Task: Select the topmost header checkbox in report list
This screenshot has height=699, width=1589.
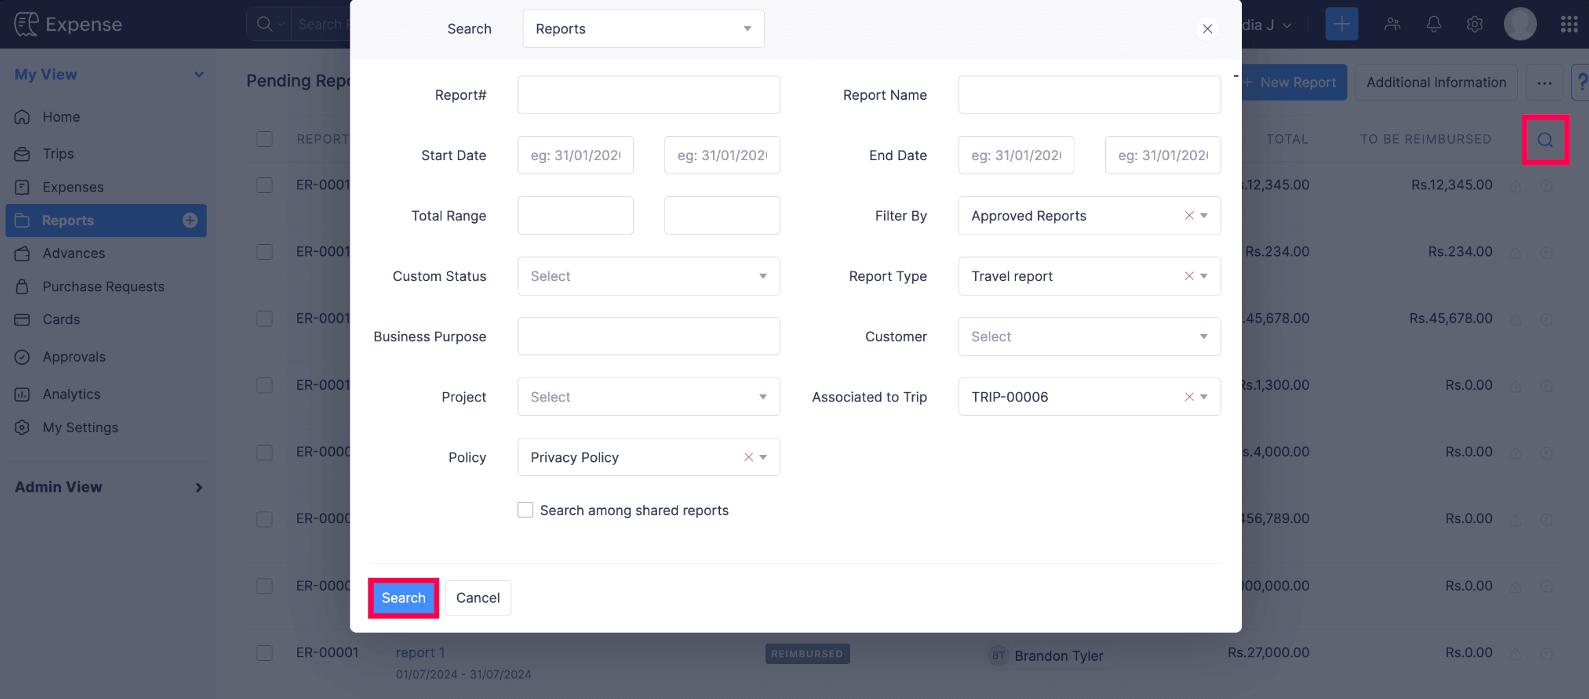Action: 264,139
